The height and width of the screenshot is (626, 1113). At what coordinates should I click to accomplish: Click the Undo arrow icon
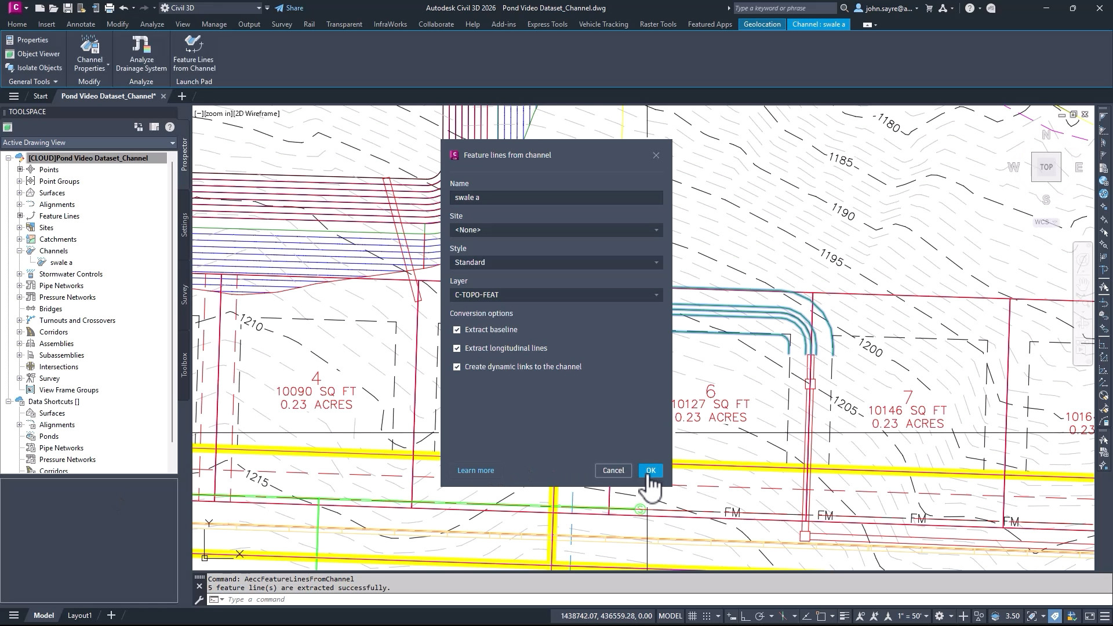click(123, 8)
